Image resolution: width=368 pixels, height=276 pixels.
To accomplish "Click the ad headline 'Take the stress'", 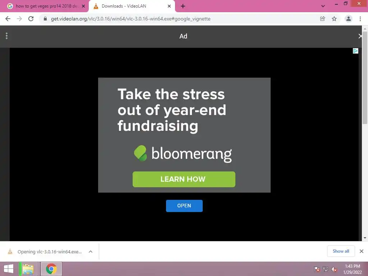I will (171, 94).
